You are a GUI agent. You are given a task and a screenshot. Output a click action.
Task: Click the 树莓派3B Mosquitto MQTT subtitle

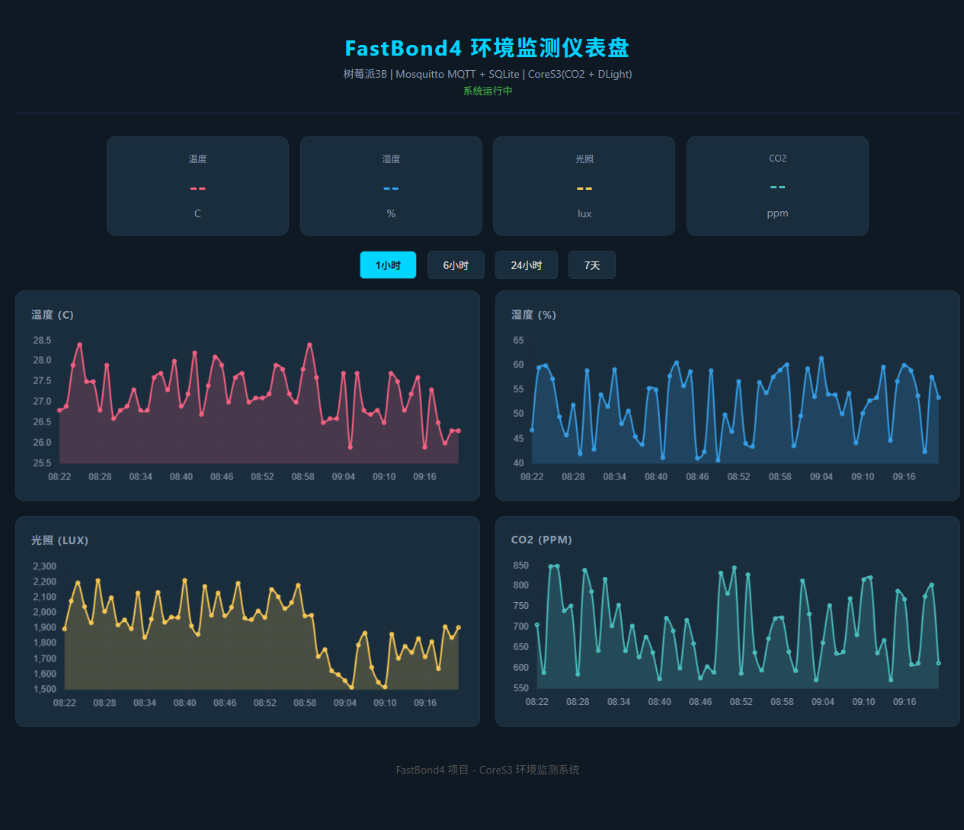(488, 74)
